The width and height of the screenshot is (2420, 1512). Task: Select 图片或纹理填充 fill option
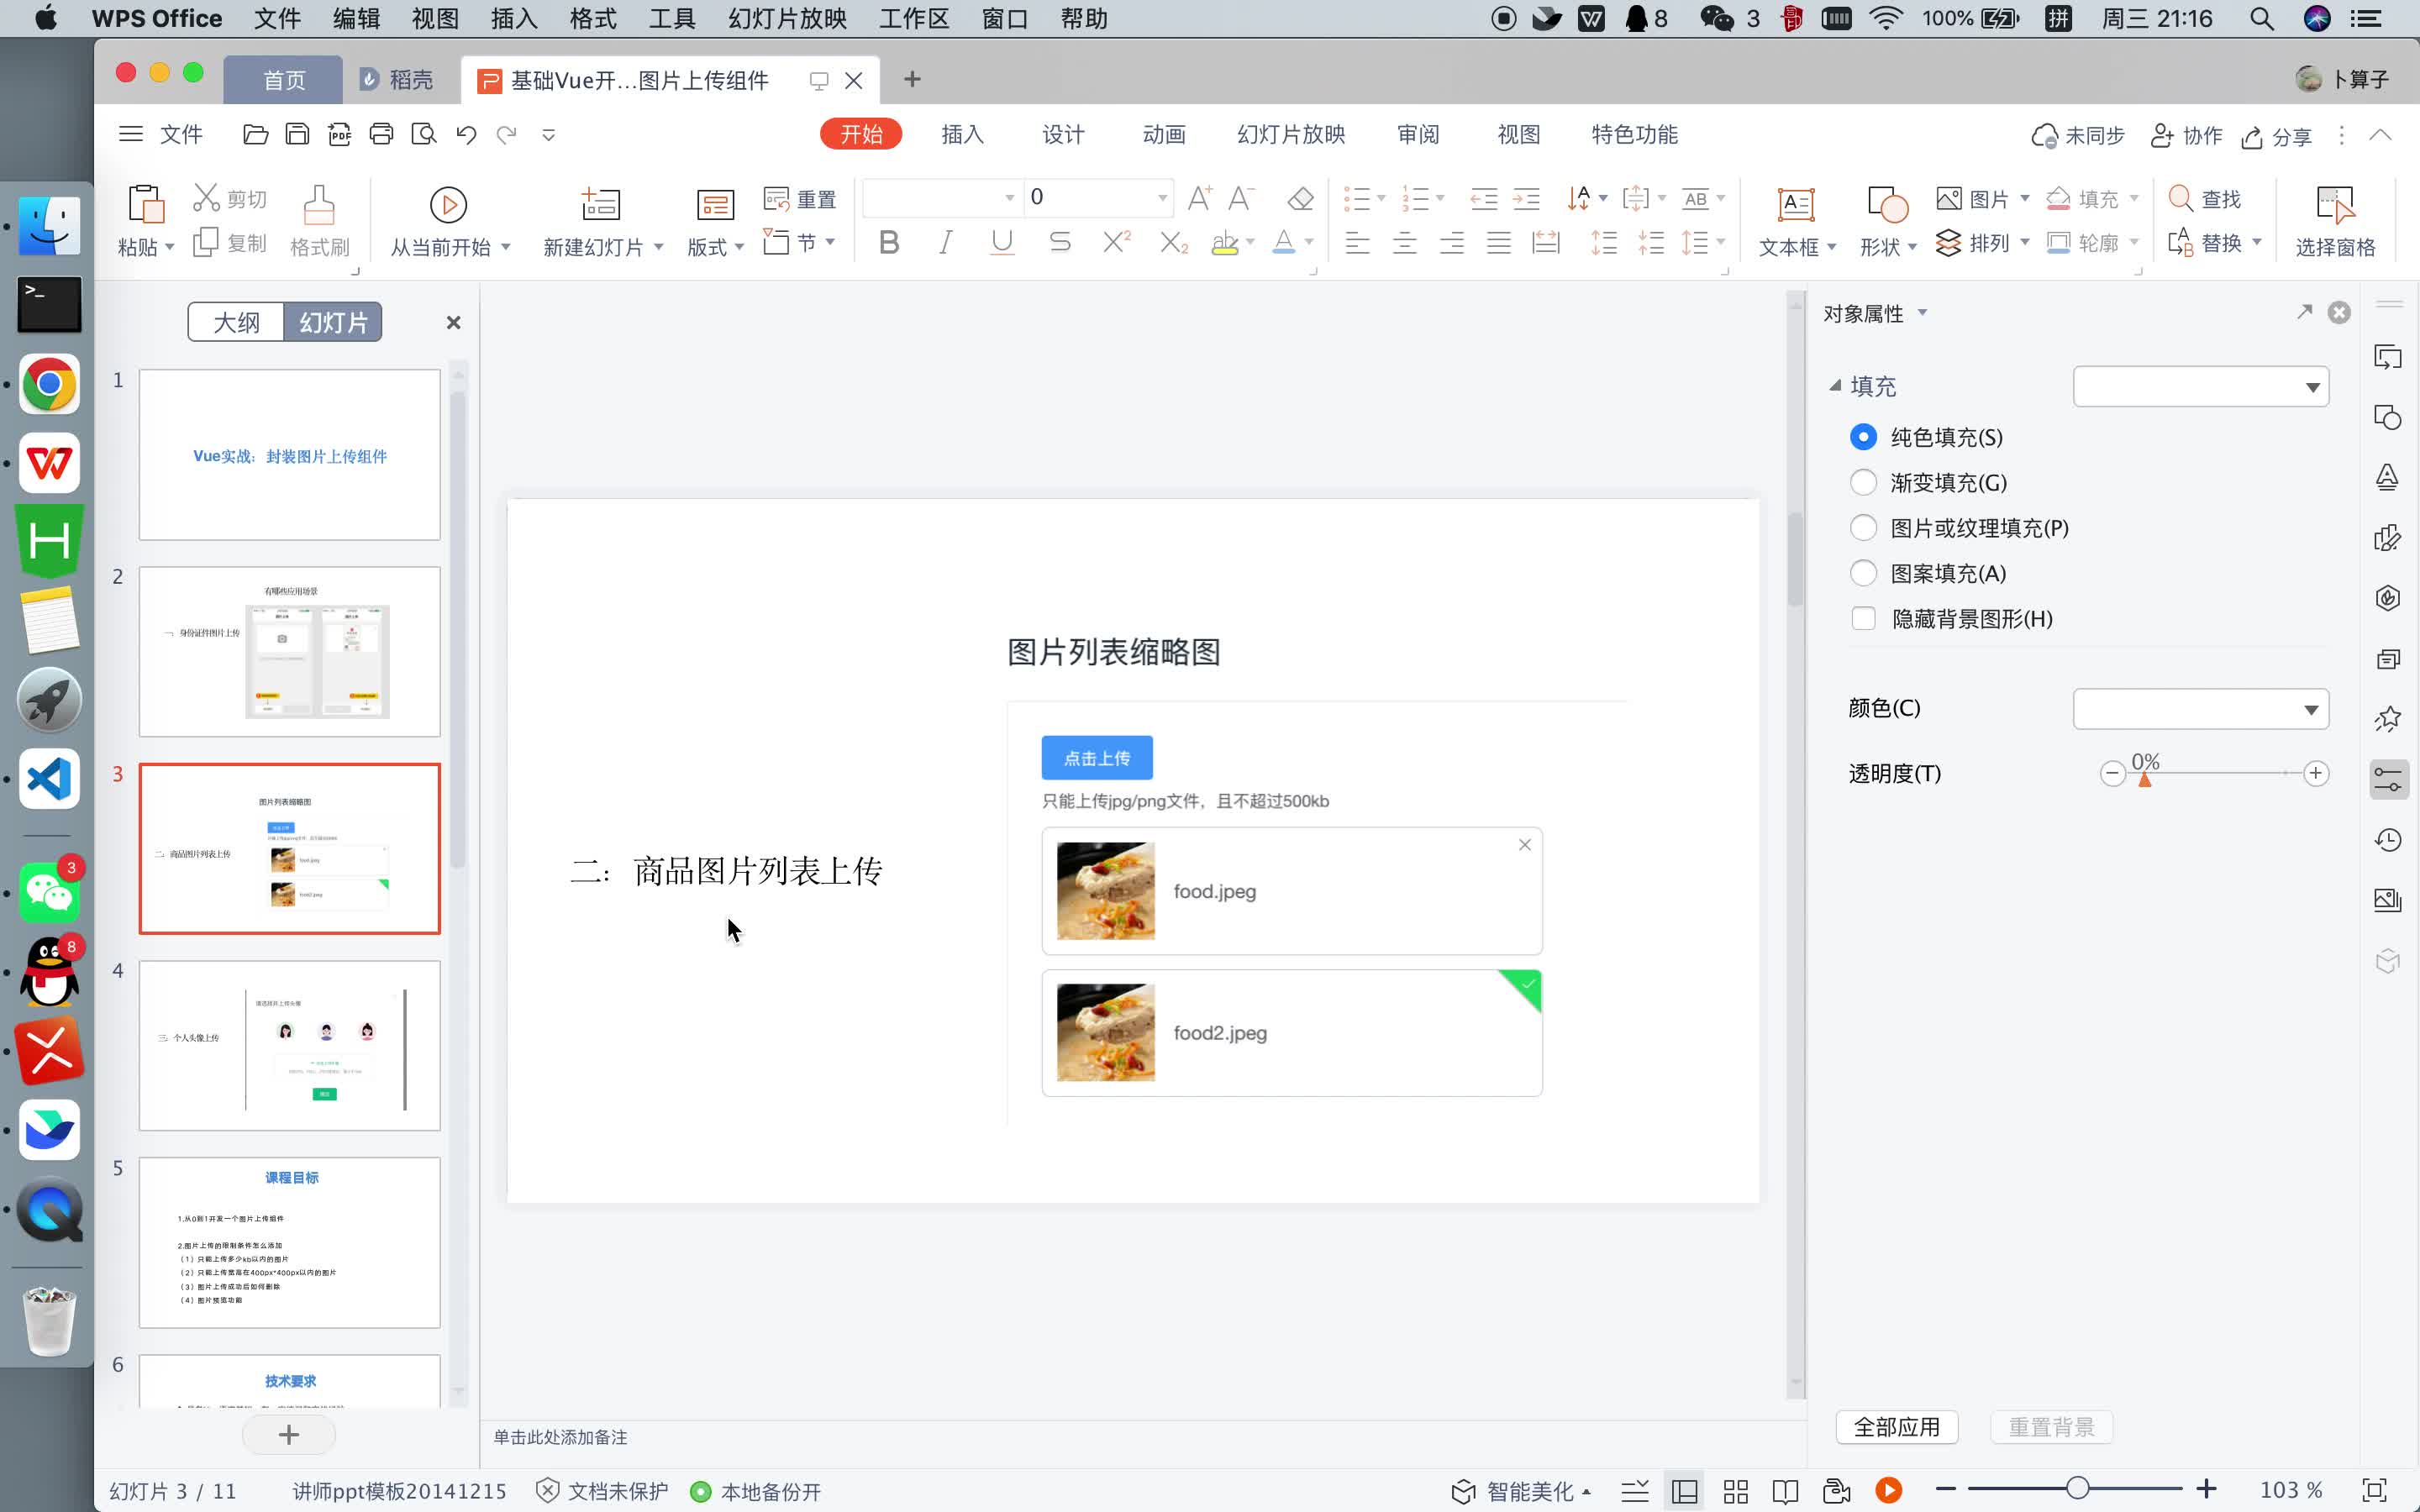[x=1864, y=527]
